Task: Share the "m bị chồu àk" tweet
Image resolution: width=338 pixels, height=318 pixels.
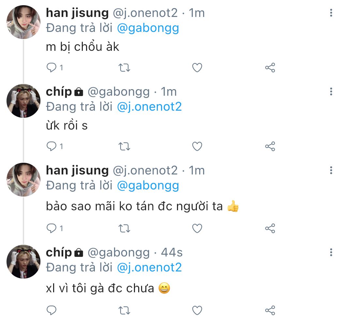Action: [270, 68]
